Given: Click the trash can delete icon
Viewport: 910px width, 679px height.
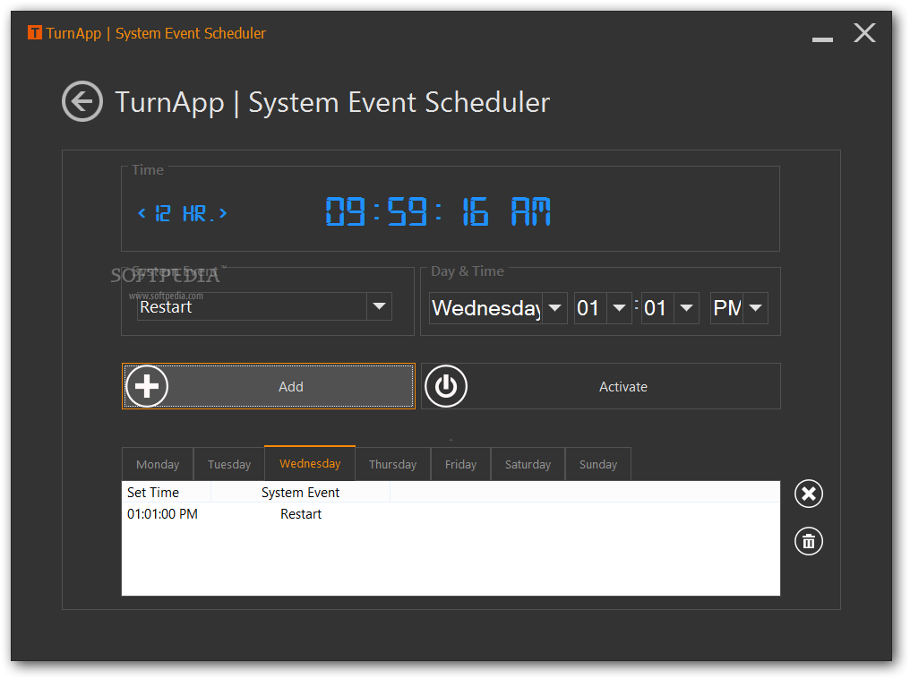Looking at the screenshot, I should tap(809, 541).
